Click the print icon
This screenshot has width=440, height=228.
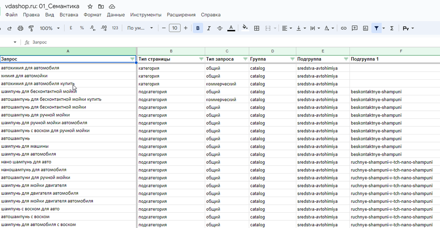21,28
